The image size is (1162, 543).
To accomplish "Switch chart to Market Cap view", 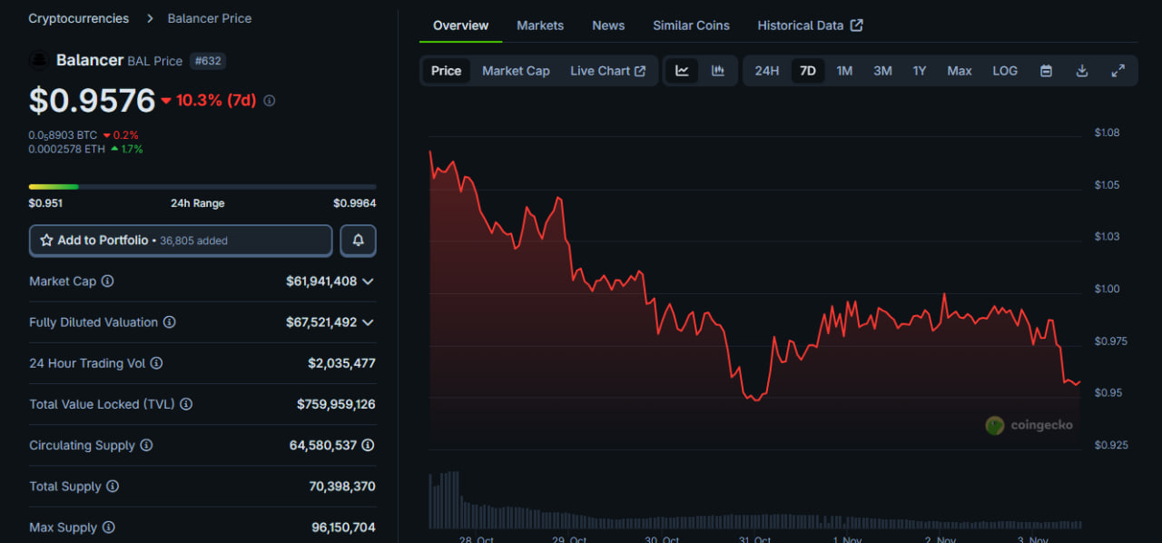I will 516,71.
